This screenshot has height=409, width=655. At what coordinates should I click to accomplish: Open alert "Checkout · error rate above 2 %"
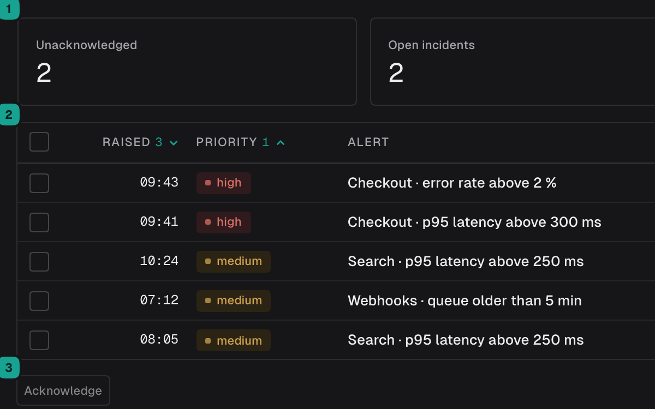pyautogui.click(x=452, y=183)
